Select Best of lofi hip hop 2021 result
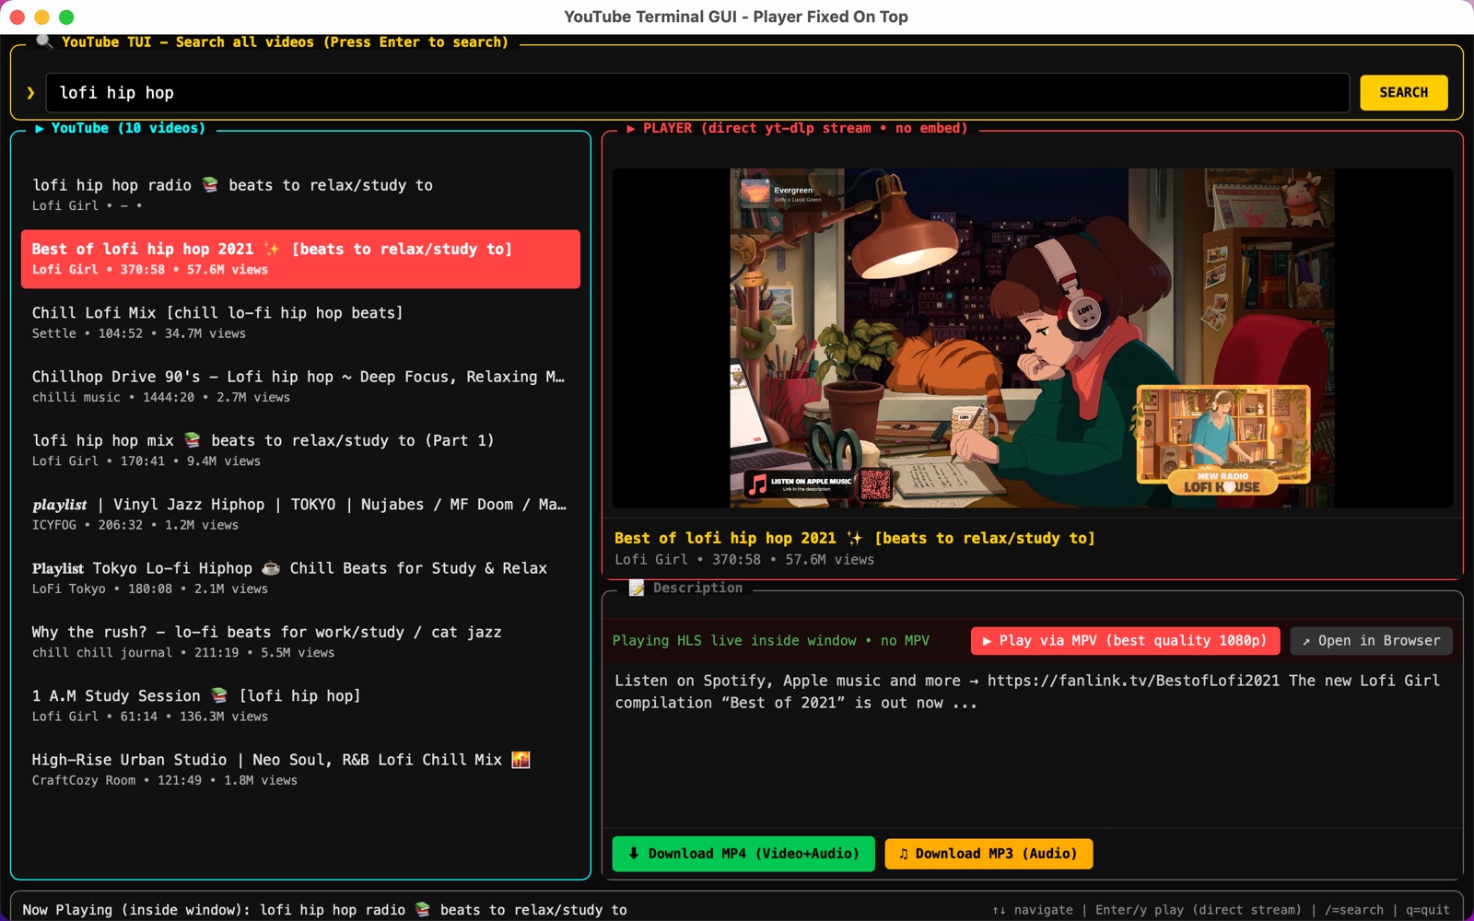 300,259
